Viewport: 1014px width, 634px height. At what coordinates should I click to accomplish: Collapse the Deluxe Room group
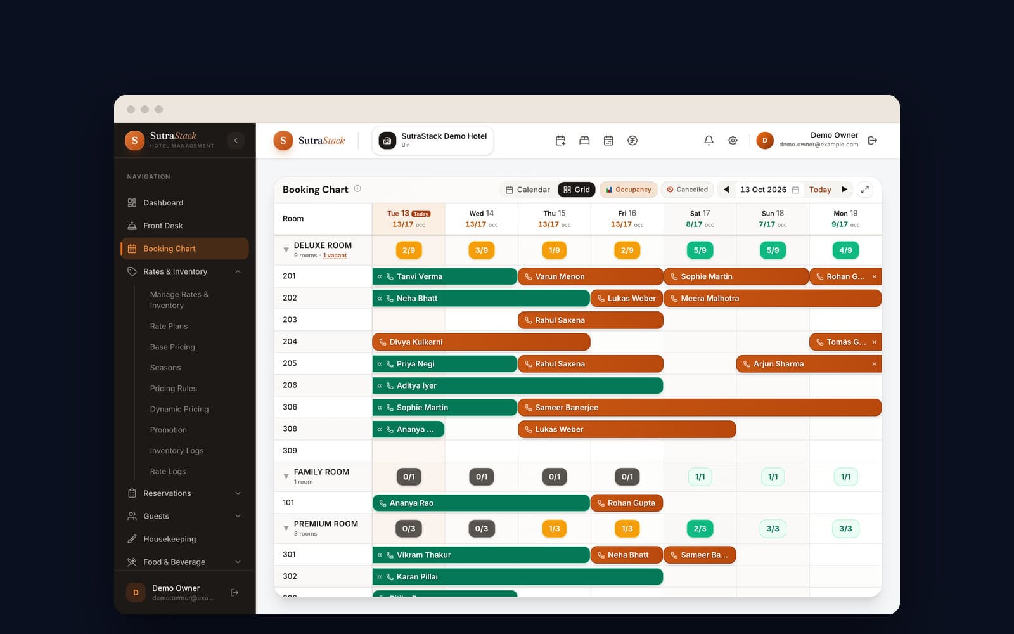coord(286,250)
